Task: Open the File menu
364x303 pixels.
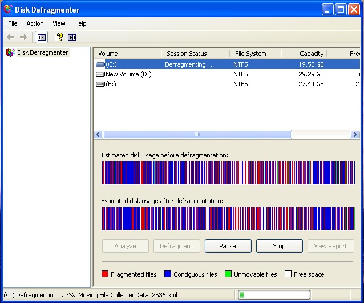Action: pos(13,23)
